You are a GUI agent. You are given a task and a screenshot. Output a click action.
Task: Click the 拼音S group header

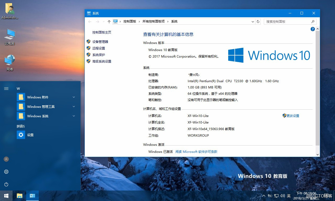point(21,126)
